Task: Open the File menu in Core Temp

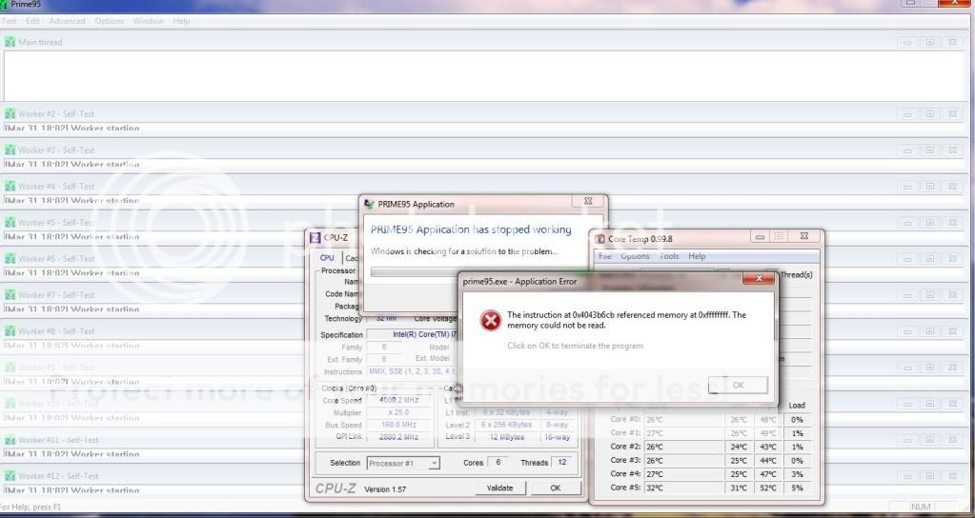Action: [605, 256]
